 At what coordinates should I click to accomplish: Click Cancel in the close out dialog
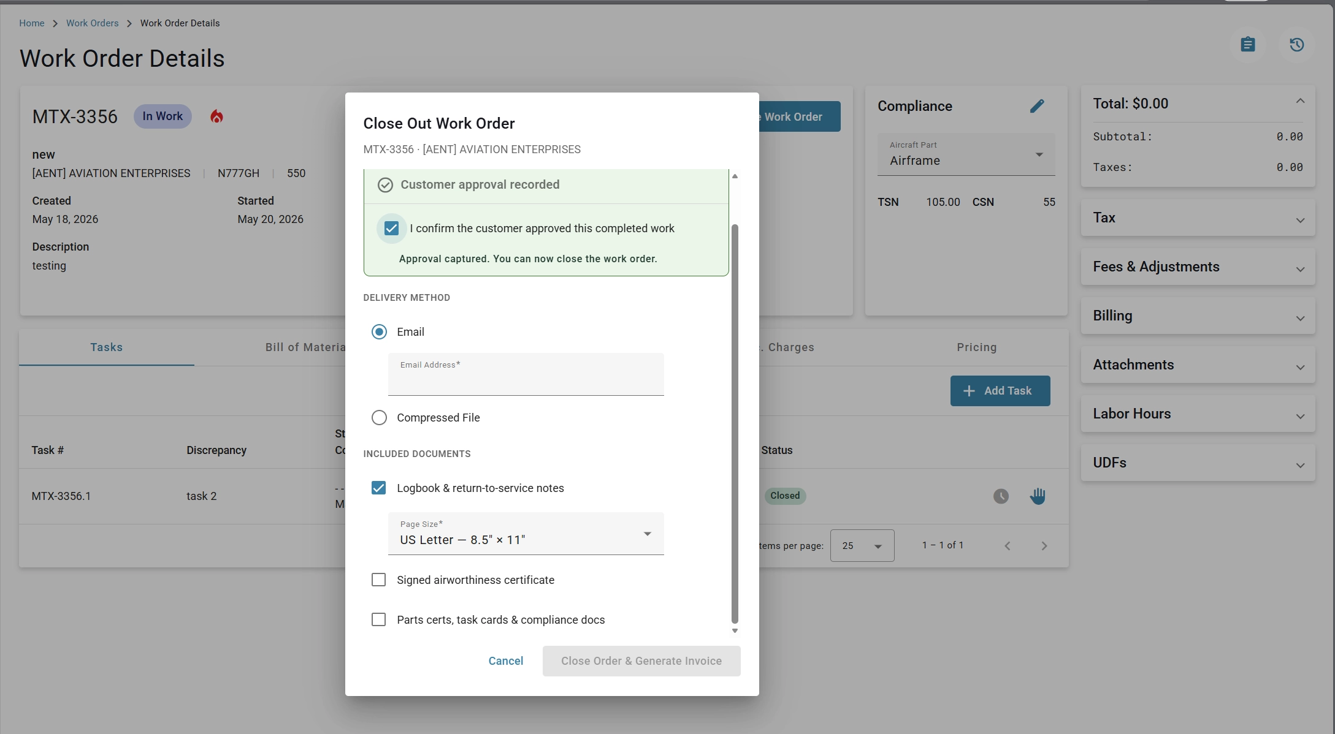tap(505, 662)
